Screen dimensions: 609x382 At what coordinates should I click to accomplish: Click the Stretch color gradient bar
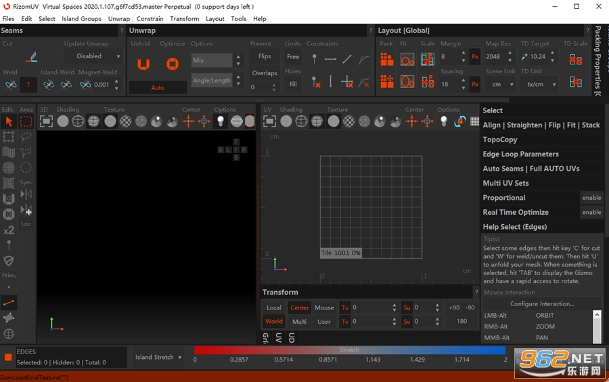(x=350, y=350)
